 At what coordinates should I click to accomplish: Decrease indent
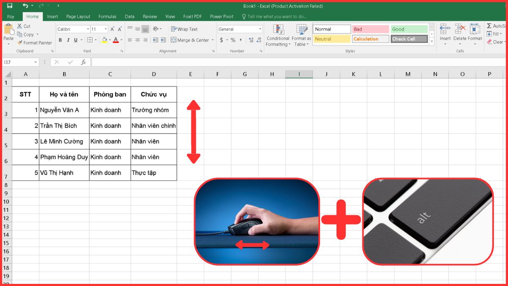click(155, 40)
